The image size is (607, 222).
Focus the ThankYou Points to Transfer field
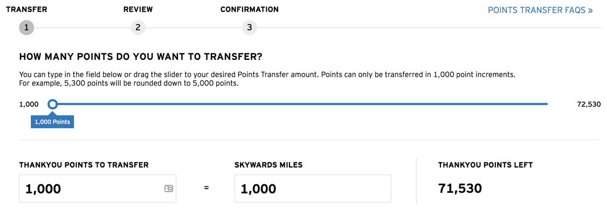click(x=98, y=189)
